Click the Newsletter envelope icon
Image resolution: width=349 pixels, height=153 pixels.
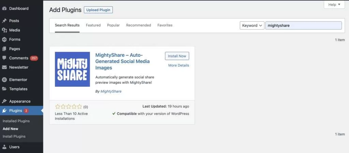point(4,67)
